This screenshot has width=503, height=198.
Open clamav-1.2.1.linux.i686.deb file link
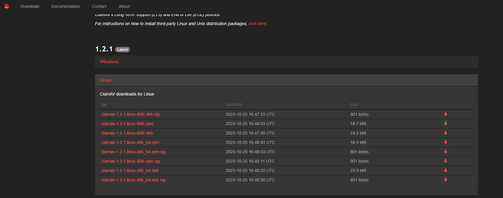click(x=127, y=133)
